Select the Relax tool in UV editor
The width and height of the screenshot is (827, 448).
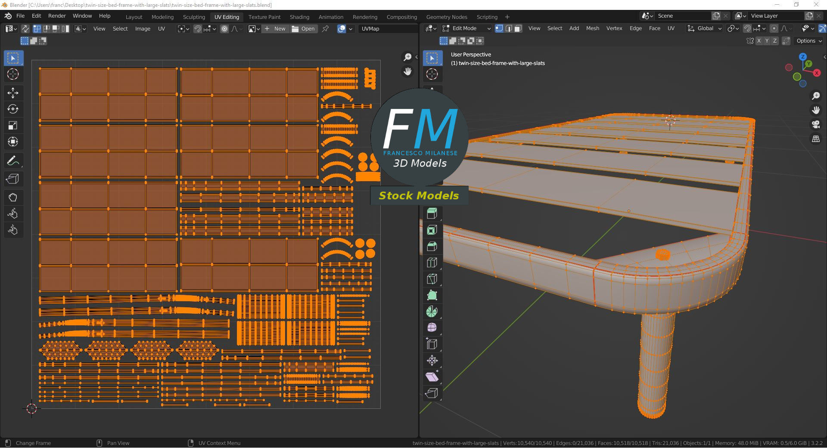point(13,214)
